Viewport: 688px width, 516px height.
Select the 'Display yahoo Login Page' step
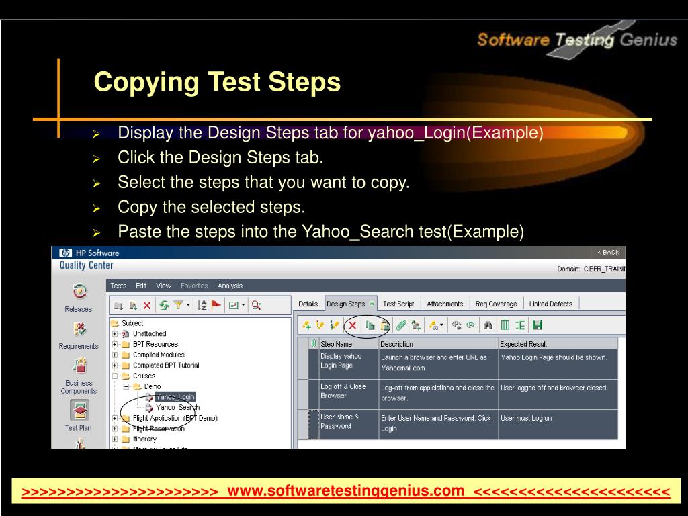(x=458, y=364)
